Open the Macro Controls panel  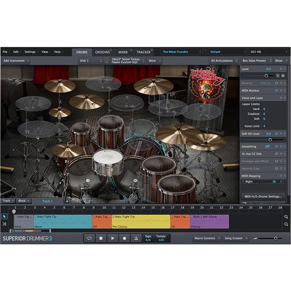point(207,238)
